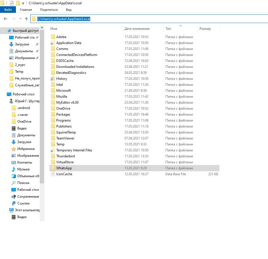The width and height of the screenshot is (268, 259).
Task: Click the Intel folder icon
Action: pyautogui.click(x=53, y=85)
